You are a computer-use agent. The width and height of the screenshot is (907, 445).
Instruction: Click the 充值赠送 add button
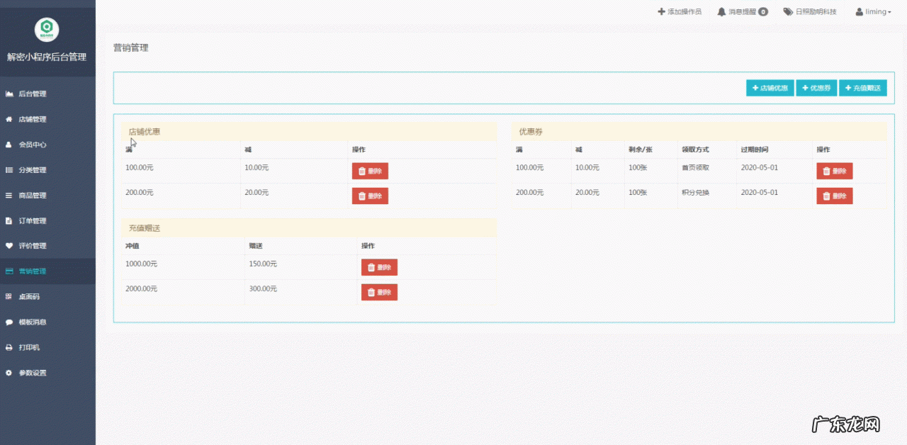point(862,88)
